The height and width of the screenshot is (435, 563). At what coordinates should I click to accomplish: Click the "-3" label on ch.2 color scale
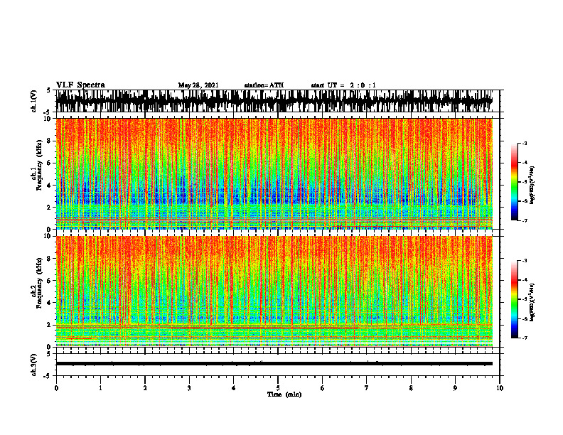click(525, 261)
